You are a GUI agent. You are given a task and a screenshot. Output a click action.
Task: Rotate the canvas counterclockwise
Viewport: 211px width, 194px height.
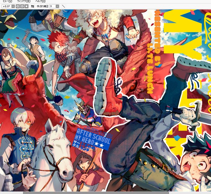click(18, 6)
